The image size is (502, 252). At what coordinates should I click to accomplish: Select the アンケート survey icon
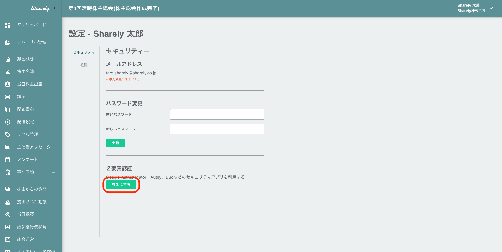tap(7, 159)
